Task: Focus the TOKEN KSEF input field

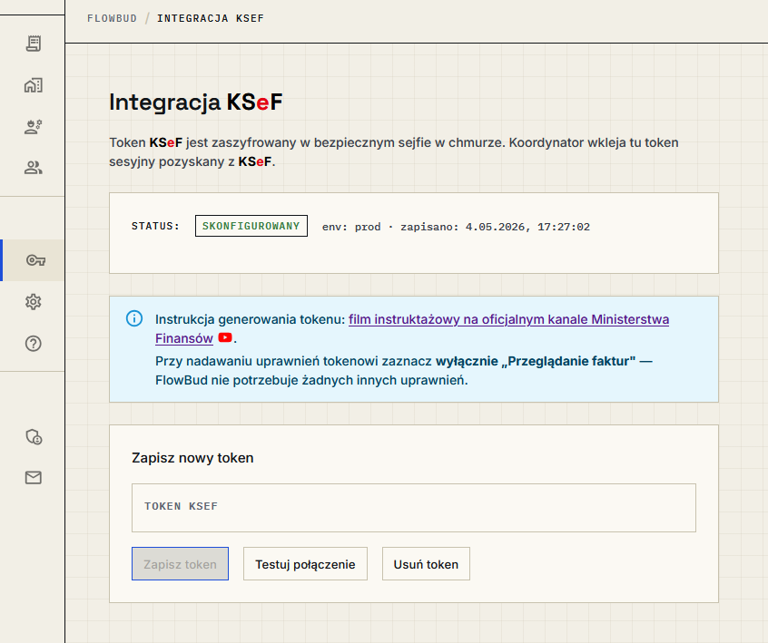Action: tap(414, 508)
